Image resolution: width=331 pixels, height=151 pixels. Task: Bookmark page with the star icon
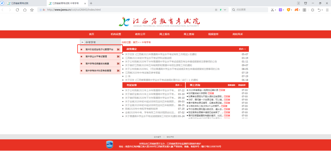click(32, 10)
